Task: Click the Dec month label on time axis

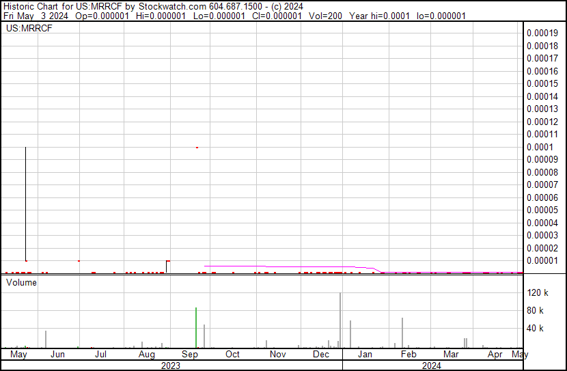Action: (321, 354)
